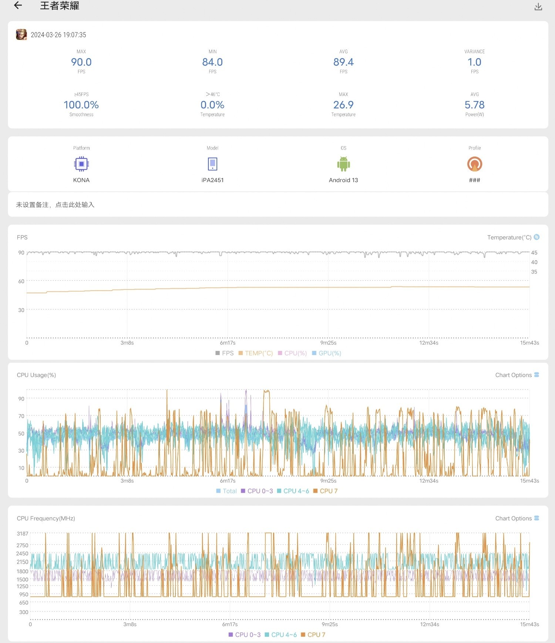Select the MAX 90.0 FPS value
Screen dimensions: 555x643
coord(81,62)
